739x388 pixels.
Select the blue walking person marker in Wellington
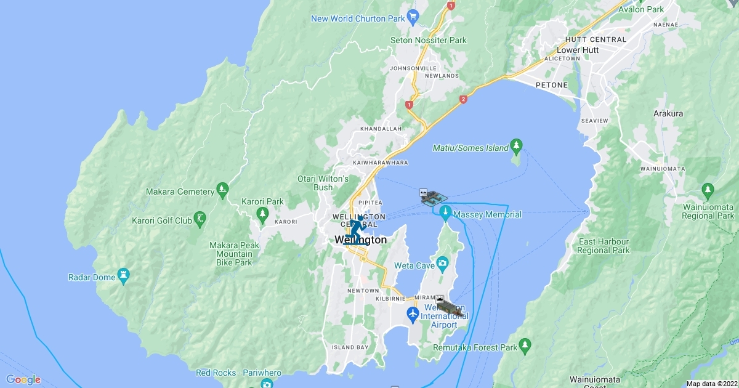[x=356, y=230]
